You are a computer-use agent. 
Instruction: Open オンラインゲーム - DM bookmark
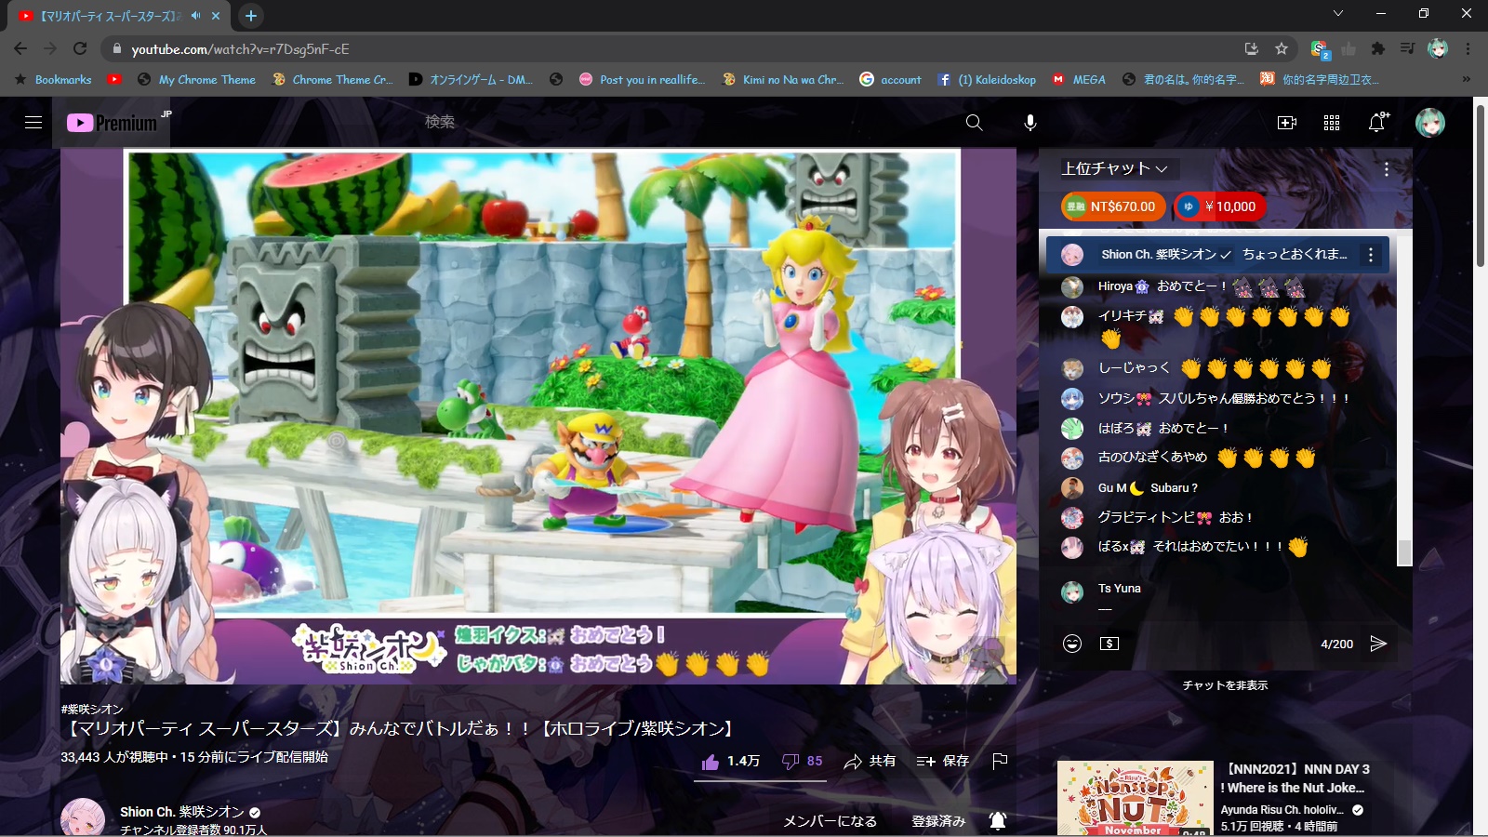tap(471, 80)
